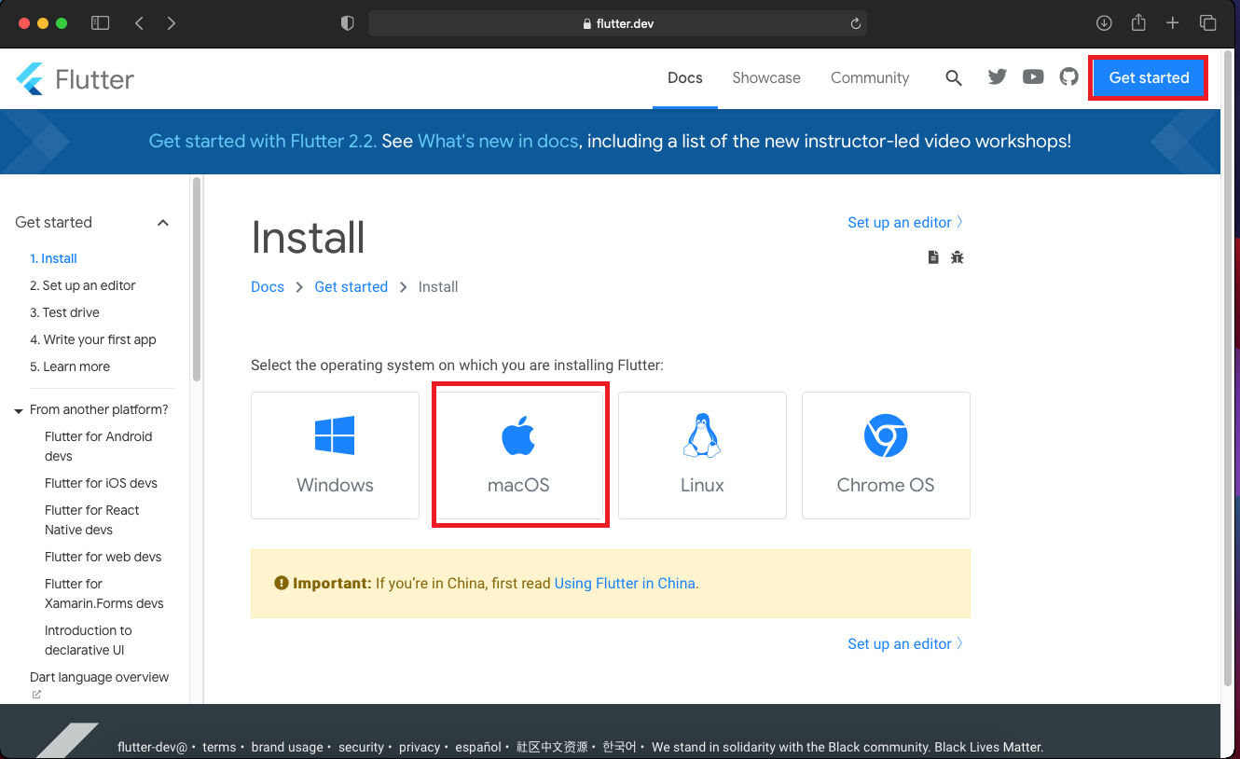The image size is (1240, 759).
Task: Toggle the Safari sidebar icon
Action: click(100, 23)
